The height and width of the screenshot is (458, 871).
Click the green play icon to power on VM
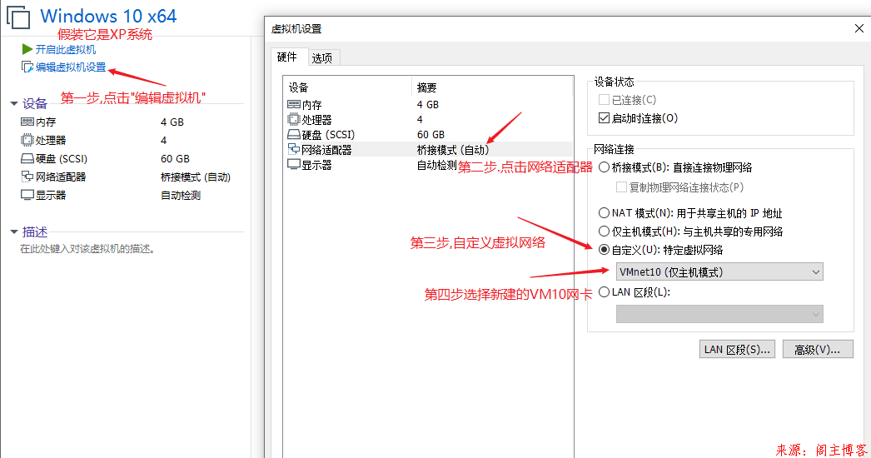27,49
